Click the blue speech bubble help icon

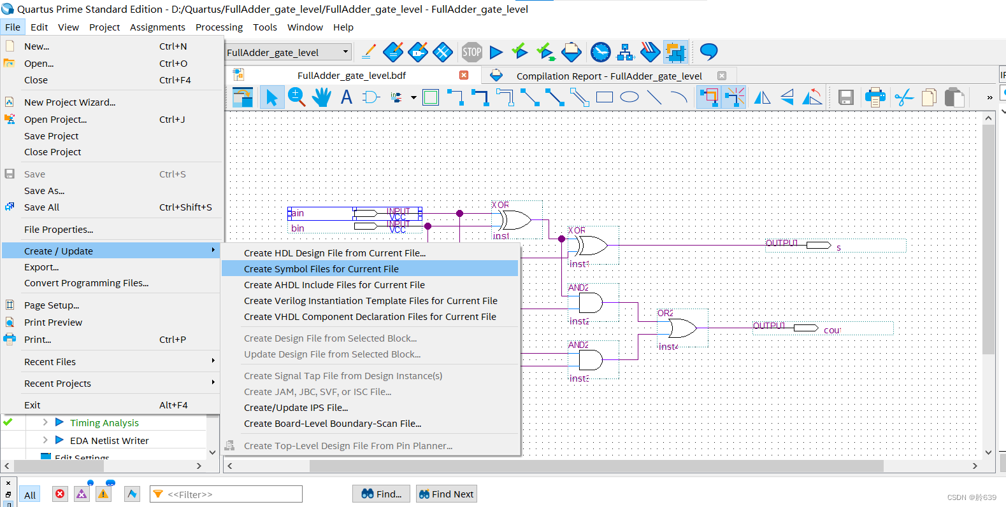point(708,51)
